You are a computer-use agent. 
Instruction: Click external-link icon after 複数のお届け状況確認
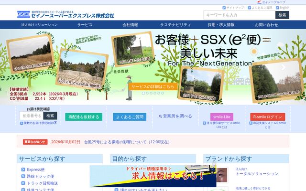click(55, 123)
